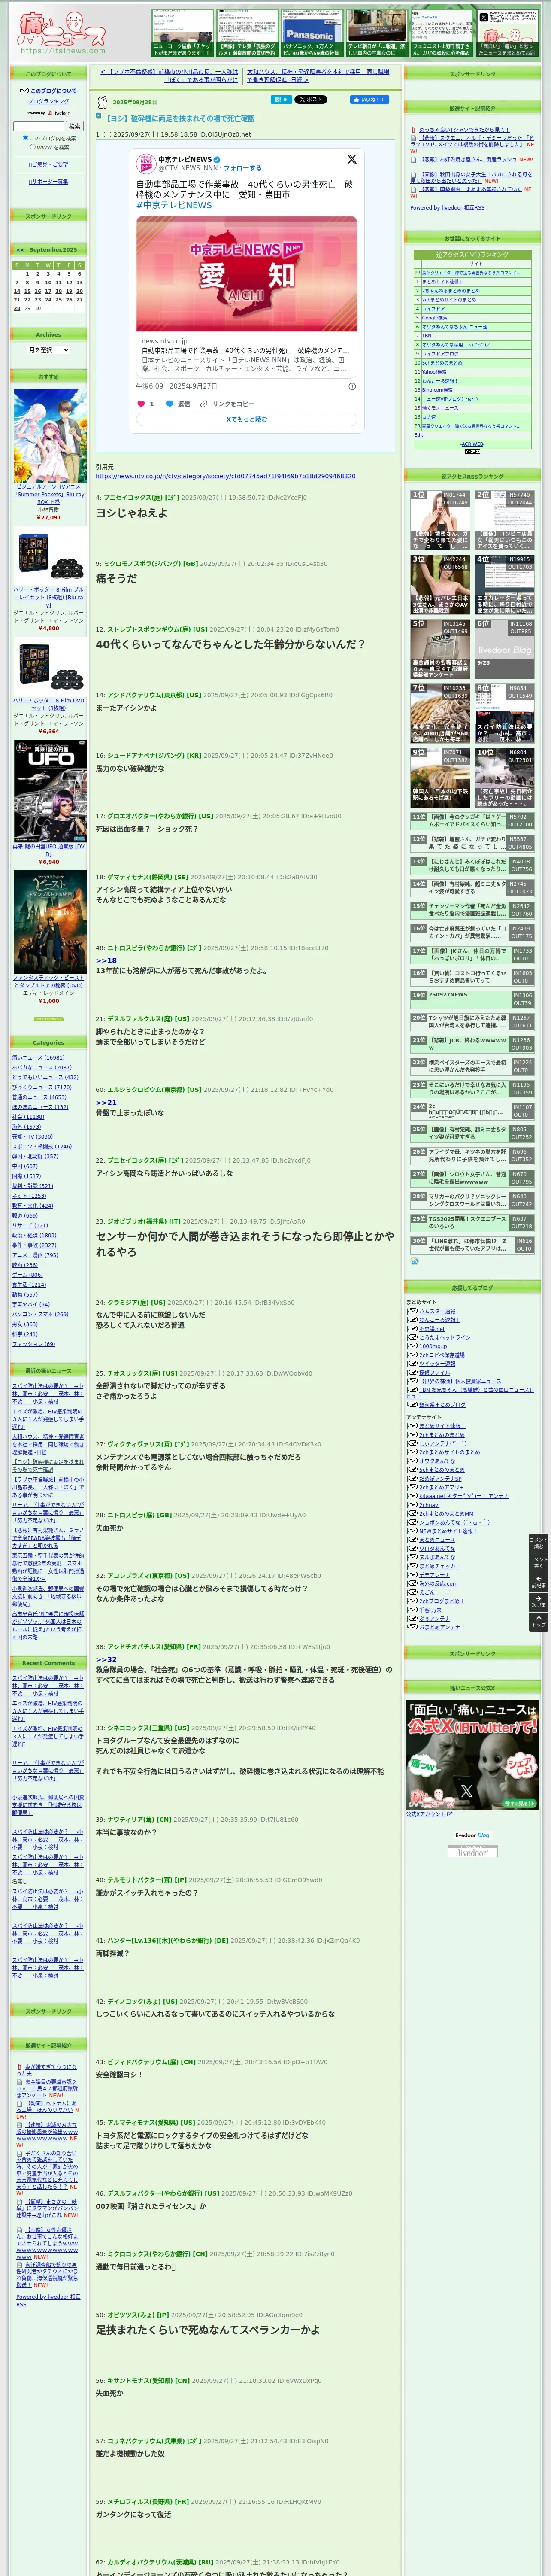The width and height of the screenshot is (551, 2576).
Task: Click the livedoor Blog logo badge
Action: coord(472,1835)
